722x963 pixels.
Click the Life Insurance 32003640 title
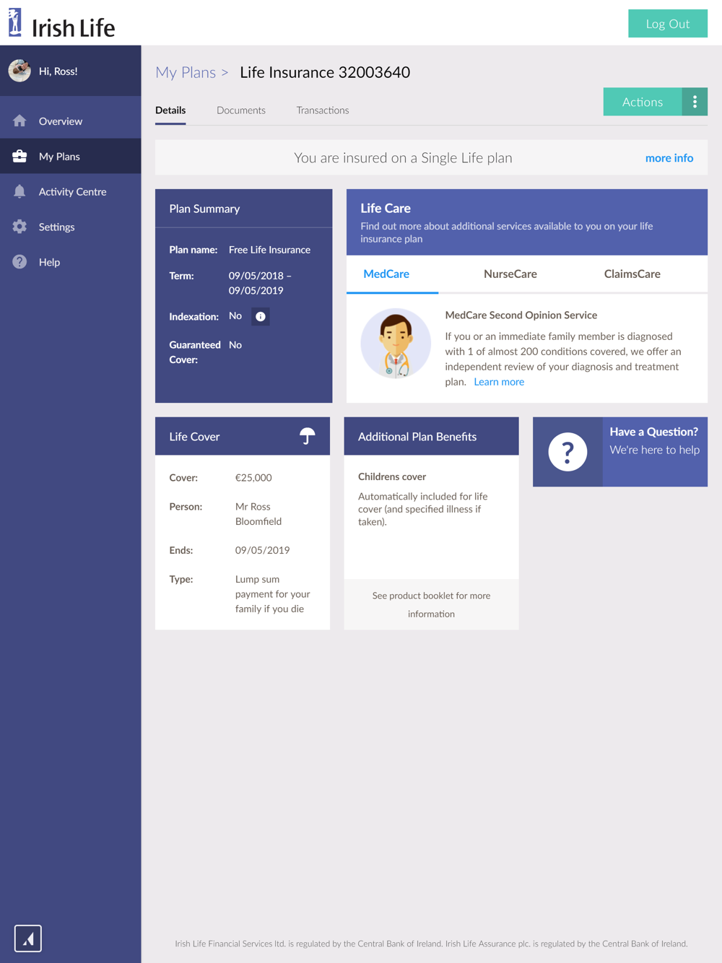tap(325, 72)
